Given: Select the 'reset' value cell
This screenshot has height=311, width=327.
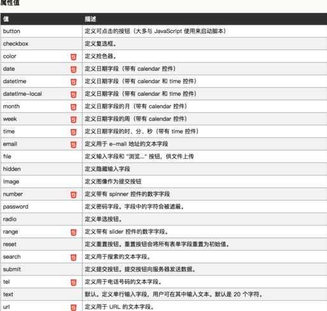Looking at the screenshot, I should 41,244.
